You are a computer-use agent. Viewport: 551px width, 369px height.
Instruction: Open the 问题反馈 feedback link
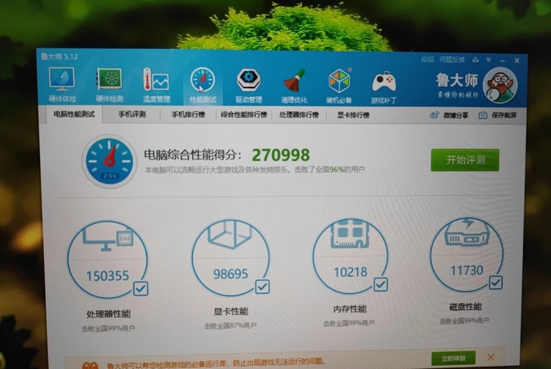tap(452, 60)
